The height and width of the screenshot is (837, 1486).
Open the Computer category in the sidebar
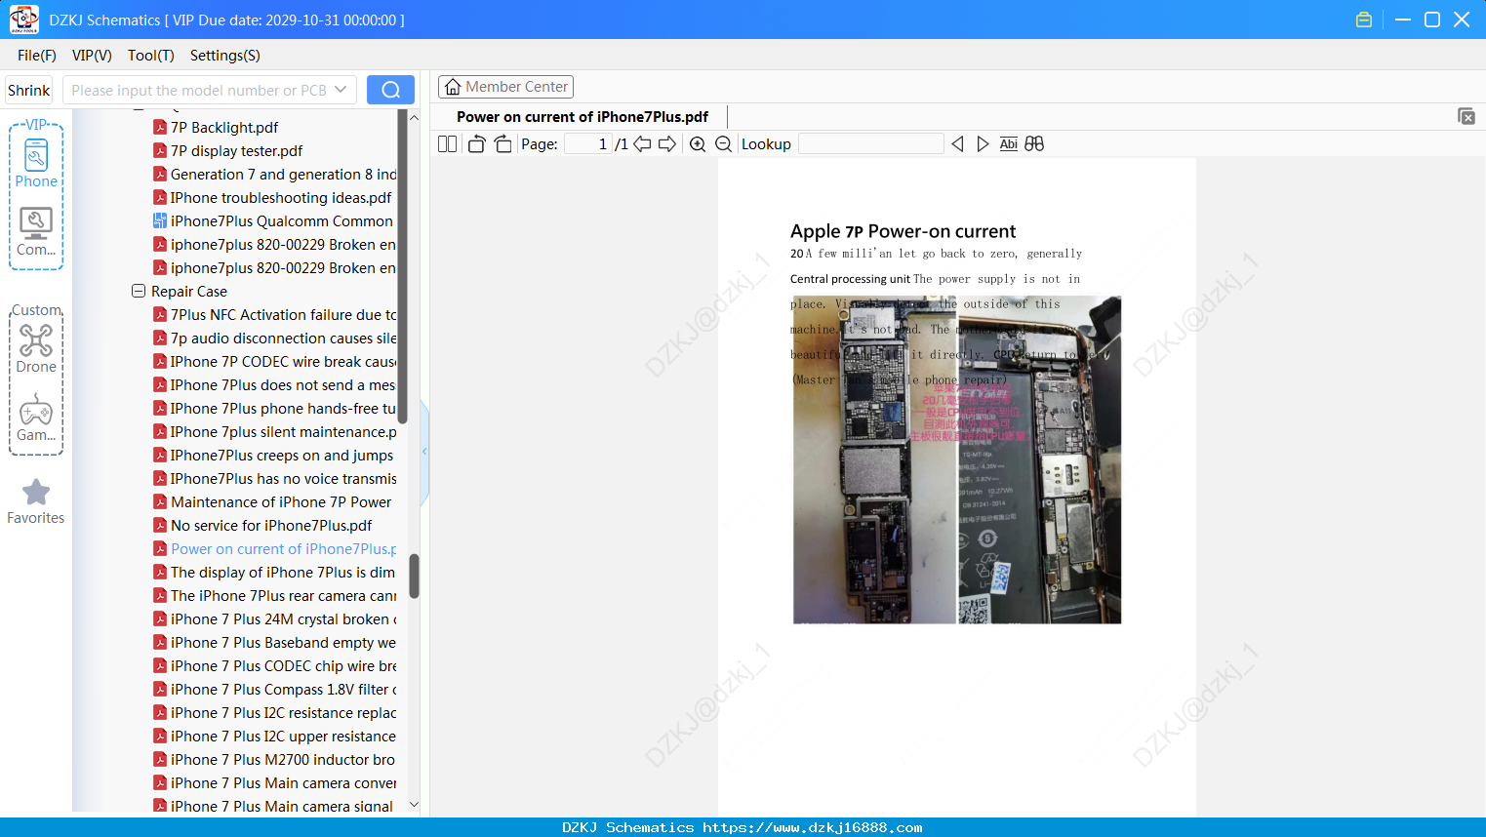click(x=36, y=232)
